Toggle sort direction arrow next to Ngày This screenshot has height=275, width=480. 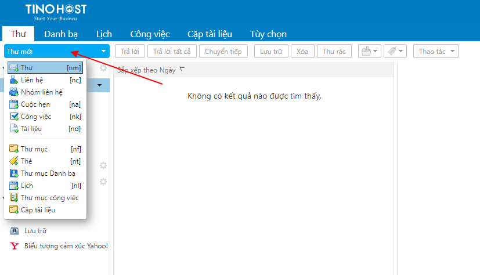tap(182, 70)
